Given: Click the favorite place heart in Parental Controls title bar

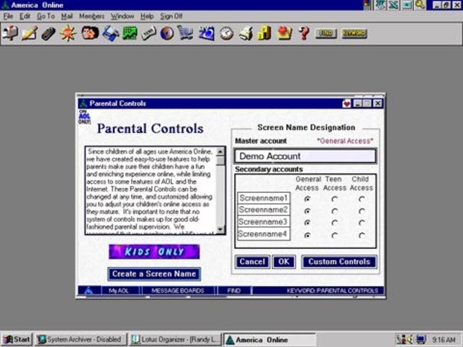Looking at the screenshot, I should (x=347, y=103).
